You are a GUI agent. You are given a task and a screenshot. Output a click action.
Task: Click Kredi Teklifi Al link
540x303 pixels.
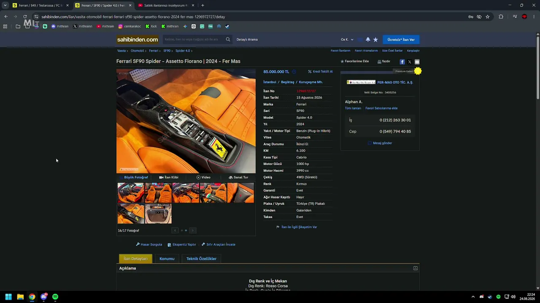(x=321, y=72)
